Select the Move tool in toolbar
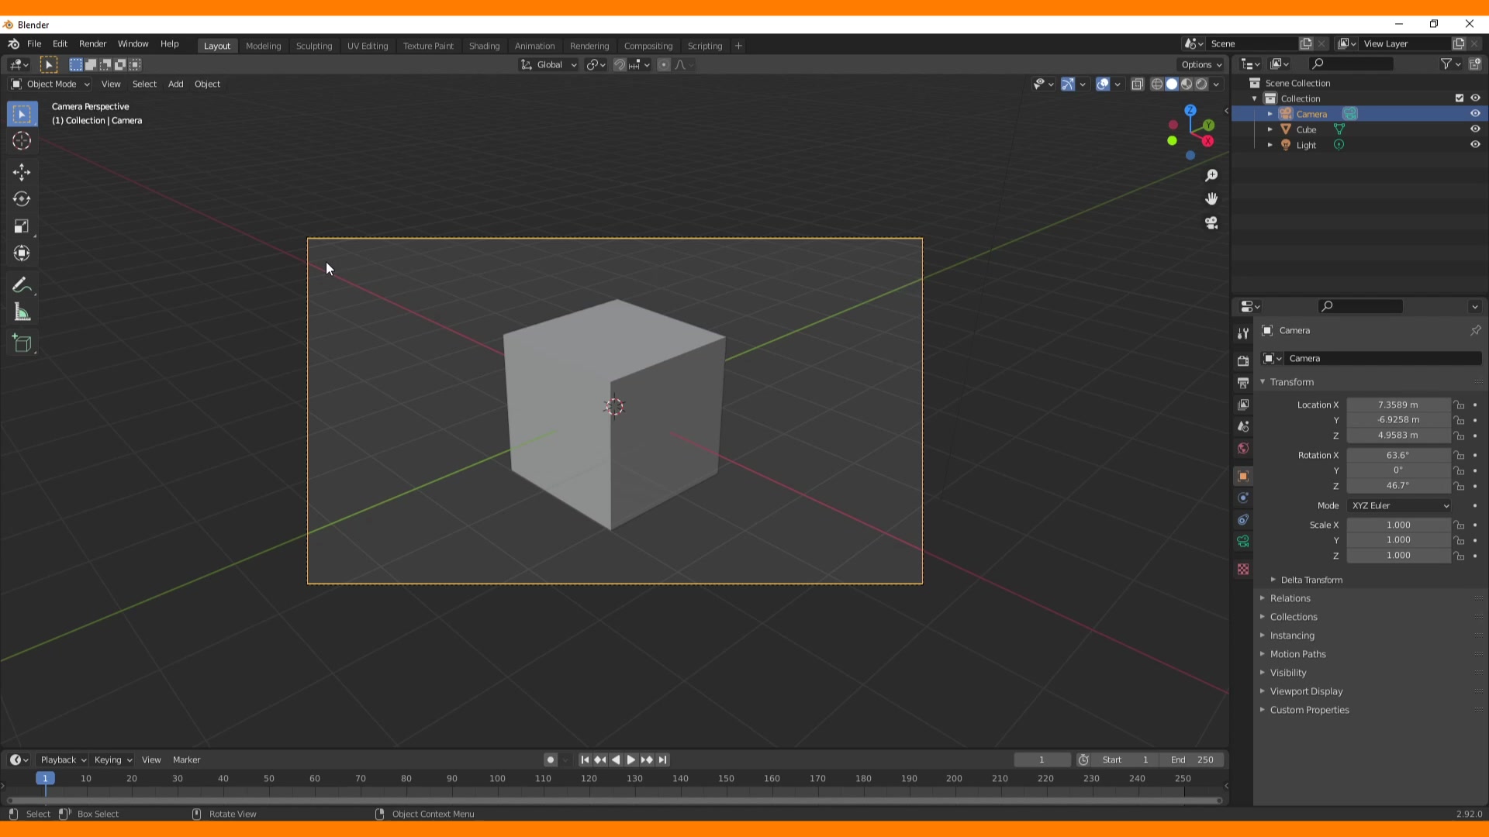Image resolution: width=1489 pixels, height=837 pixels. tap(22, 172)
